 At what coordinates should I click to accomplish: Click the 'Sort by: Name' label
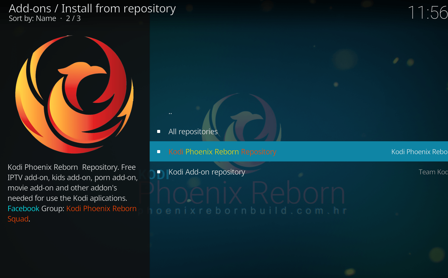pyautogui.click(x=32, y=18)
